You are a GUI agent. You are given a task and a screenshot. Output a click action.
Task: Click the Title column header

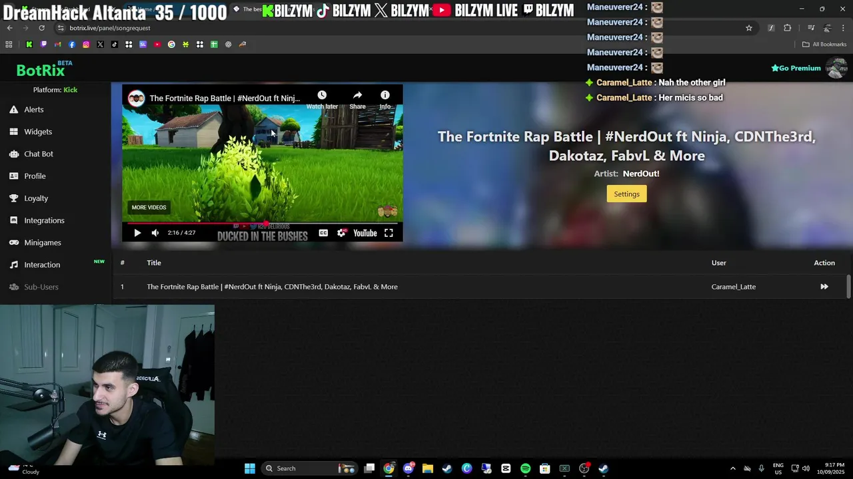pyautogui.click(x=154, y=263)
